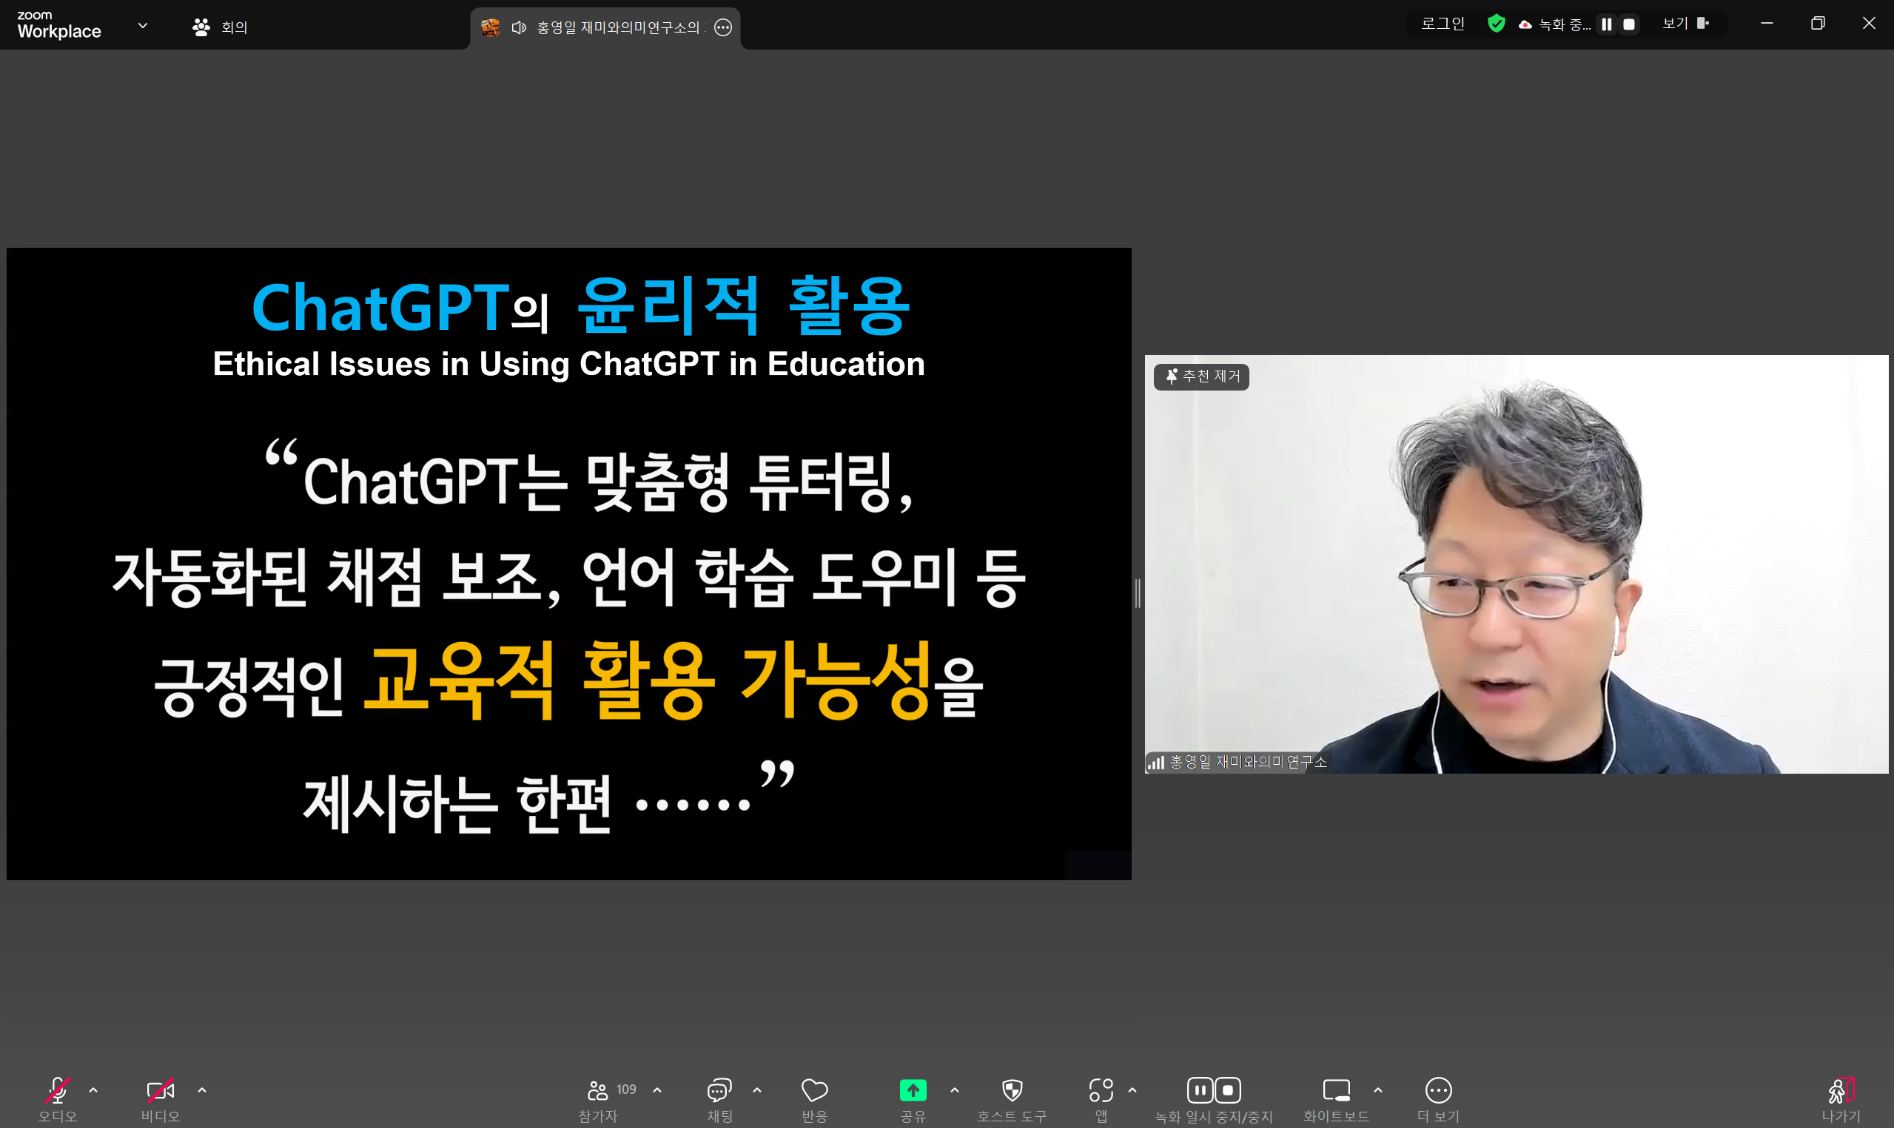
Task: Open the 화이트보드 (whiteboard) tool
Action: click(1336, 1090)
